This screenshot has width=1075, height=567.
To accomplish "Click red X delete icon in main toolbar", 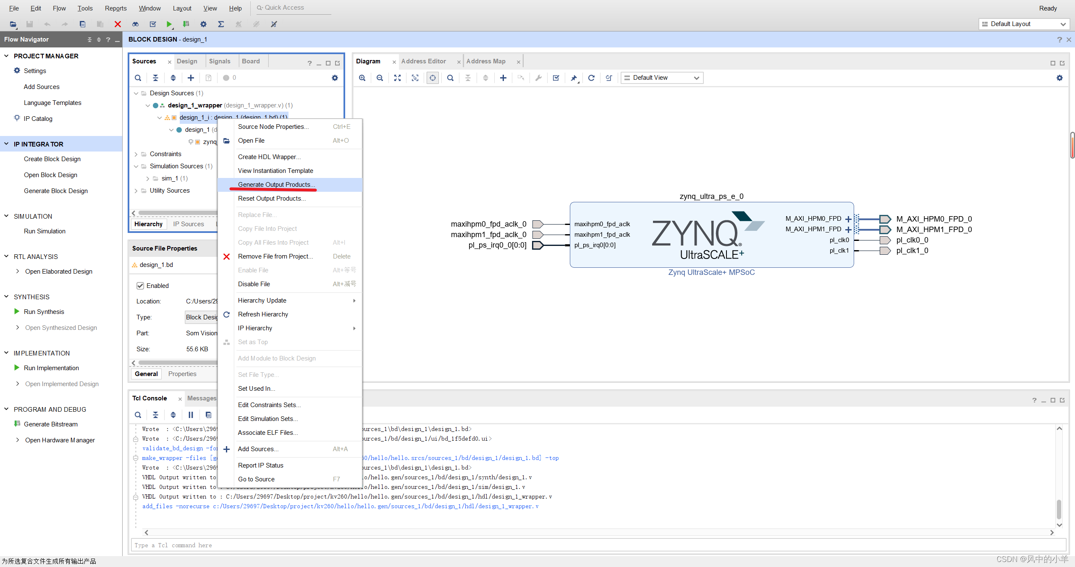I will [x=118, y=24].
